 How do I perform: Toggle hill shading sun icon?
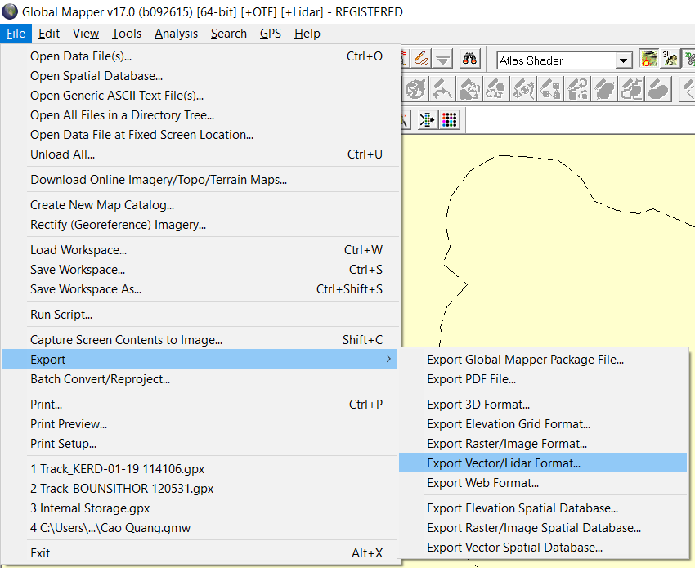pyautogui.click(x=649, y=59)
